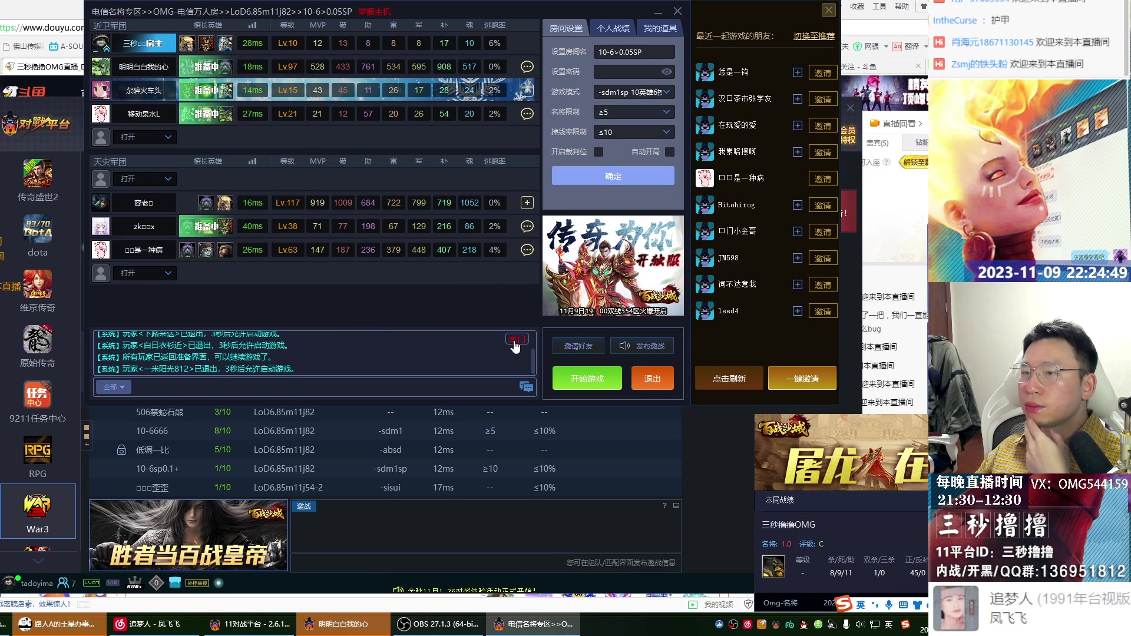This screenshot has width=1131, height=636.
Task: Click 举报主机 report host link
Action: (375, 12)
